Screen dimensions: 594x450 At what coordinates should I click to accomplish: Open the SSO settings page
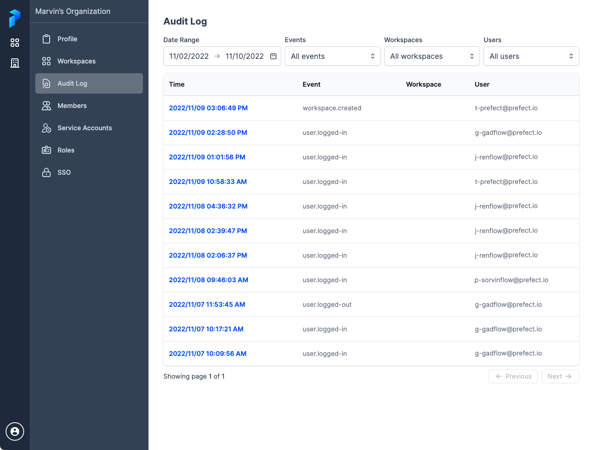point(89,172)
